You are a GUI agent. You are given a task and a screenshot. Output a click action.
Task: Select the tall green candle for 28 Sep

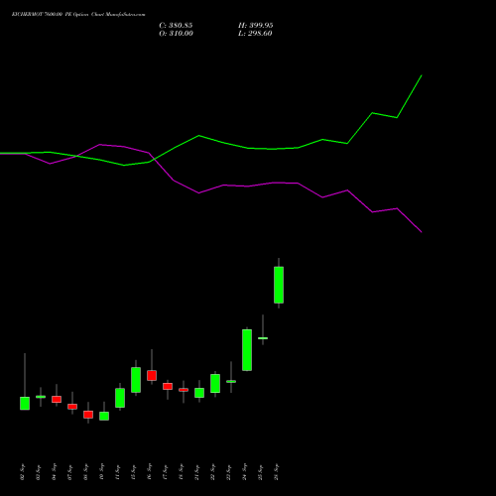pos(279,285)
